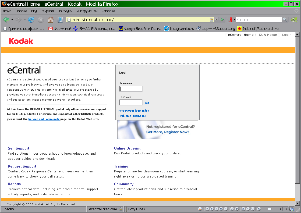Click FoxyTunes round chevron-down icon

252,209
